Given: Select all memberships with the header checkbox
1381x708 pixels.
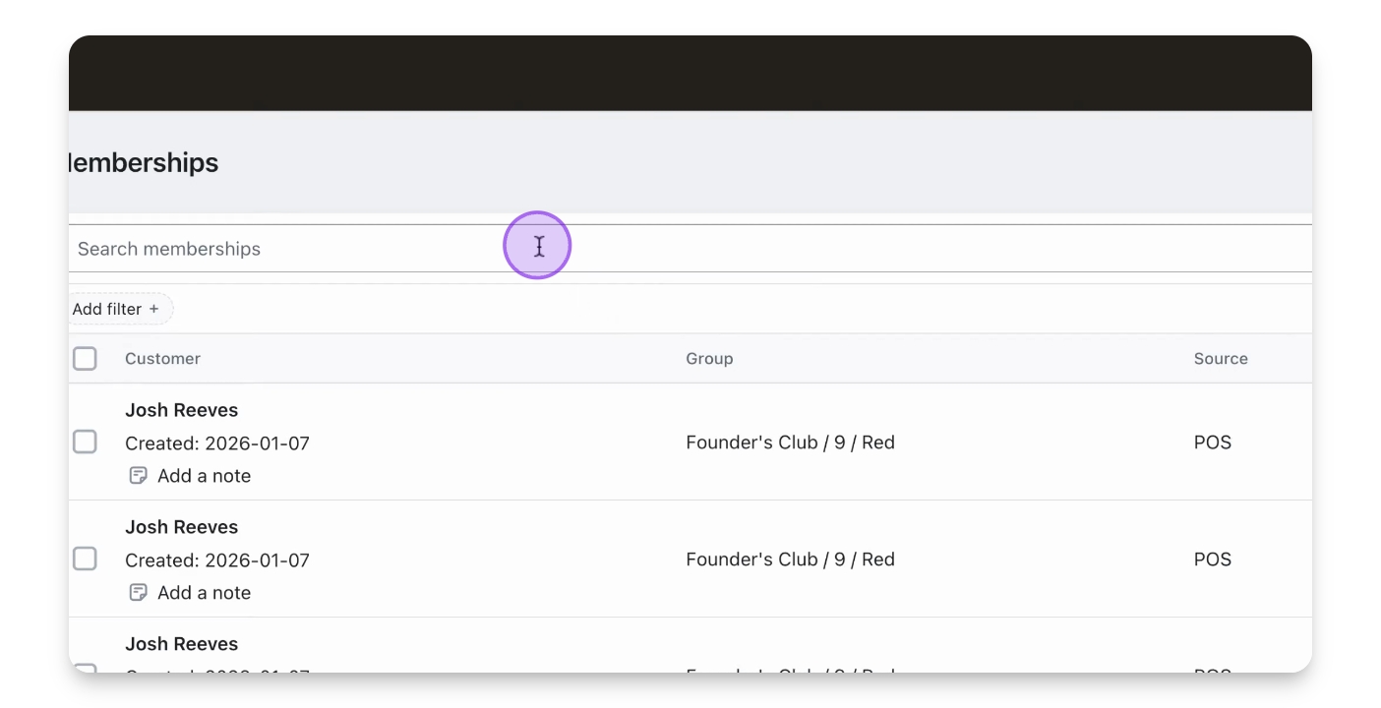Looking at the screenshot, I should coord(86,359).
